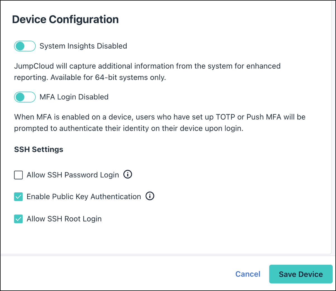Save the device configuration

click(301, 274)
